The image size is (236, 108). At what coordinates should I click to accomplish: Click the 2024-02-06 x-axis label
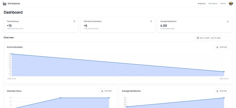point(12,79)
